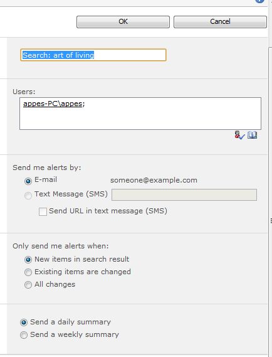This screenshot has width=272, height=357.
Task: Click the Check Names icon
Action: tap(239, 135)
